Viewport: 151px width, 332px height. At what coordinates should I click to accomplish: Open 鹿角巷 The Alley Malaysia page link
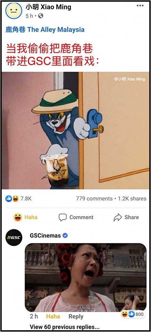coord(45,30)
